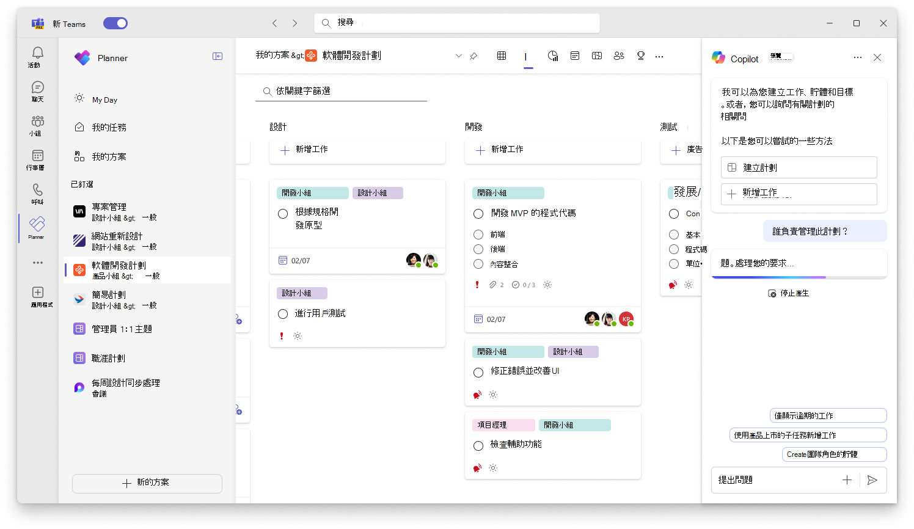
Task: Send the Copilot message
Action: 872,480
